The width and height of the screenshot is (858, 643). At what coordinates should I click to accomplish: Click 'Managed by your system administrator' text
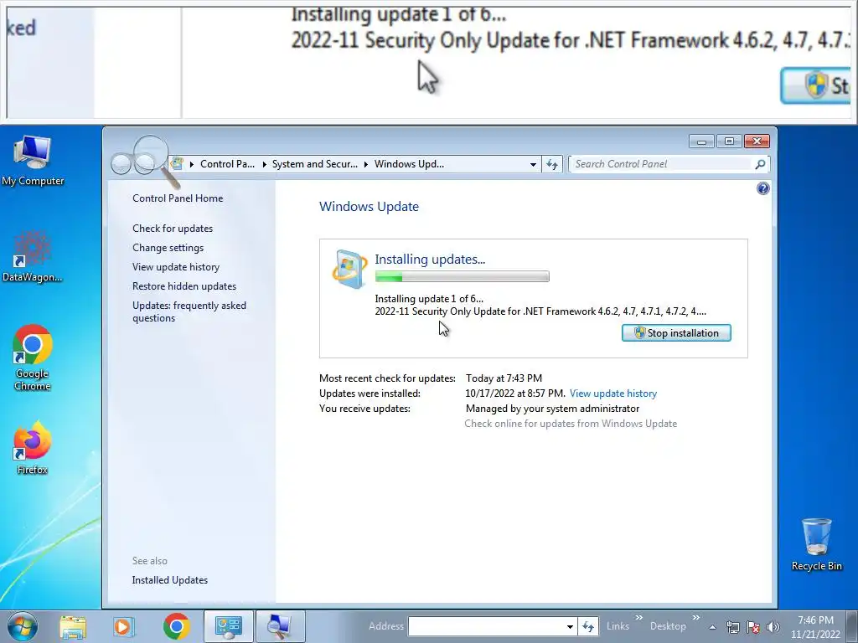point(553,409)
